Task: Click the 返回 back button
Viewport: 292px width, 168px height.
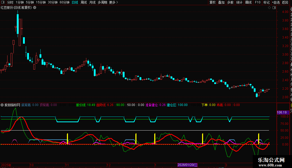Action: [285, 3]
